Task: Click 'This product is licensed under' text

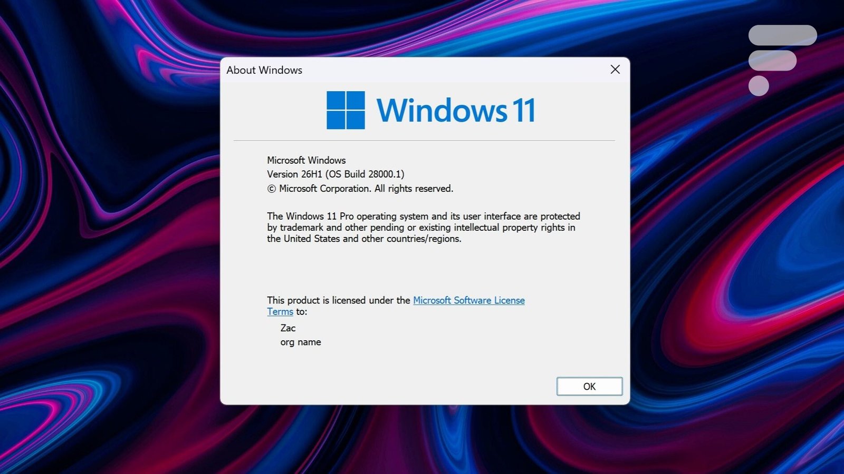Action: coord(338,300)
